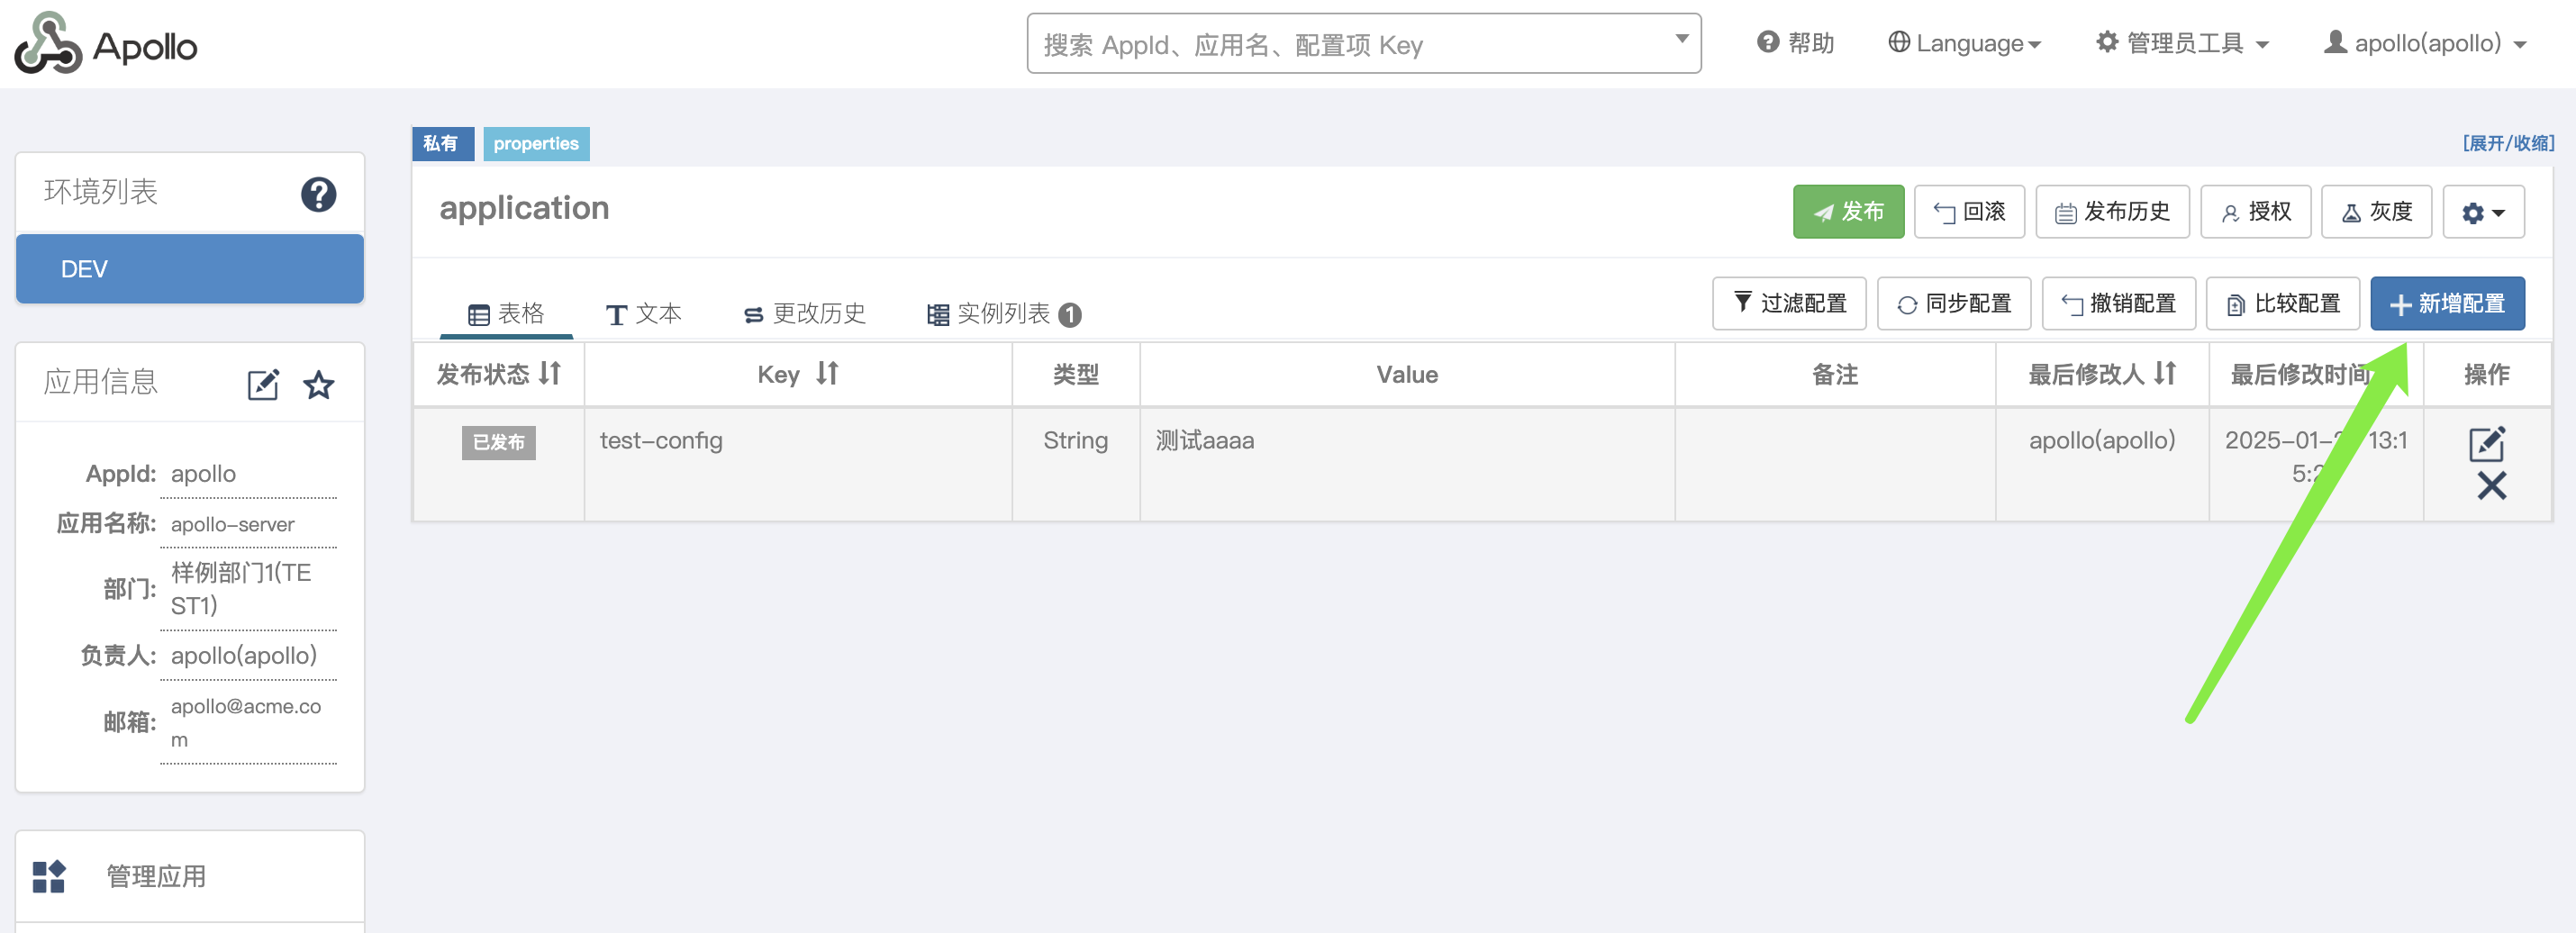2576x933 pixels.
Task: Delete the test-config row
Action: 2491,486
